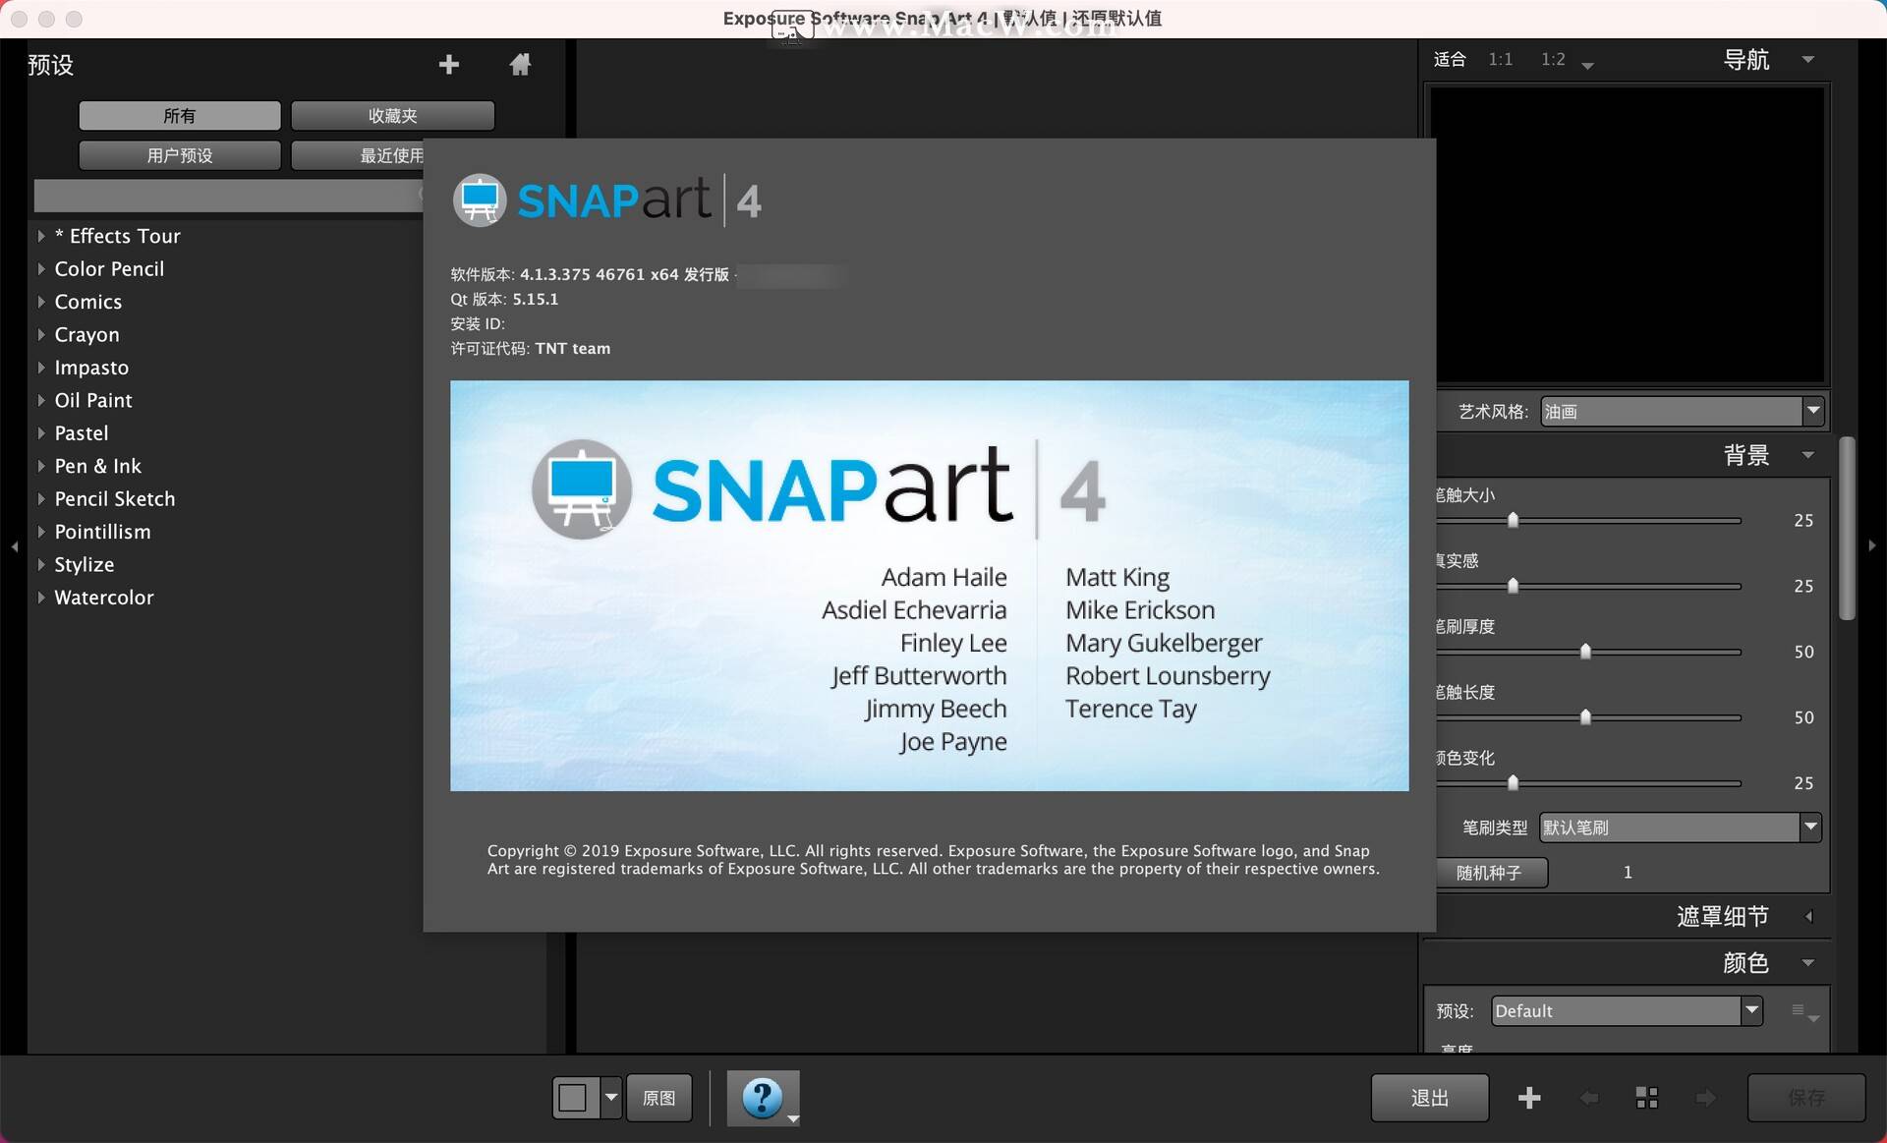Collapse the 导航 navigator panel
Screen dimensions: 1887x1143
pos(1807,60)
